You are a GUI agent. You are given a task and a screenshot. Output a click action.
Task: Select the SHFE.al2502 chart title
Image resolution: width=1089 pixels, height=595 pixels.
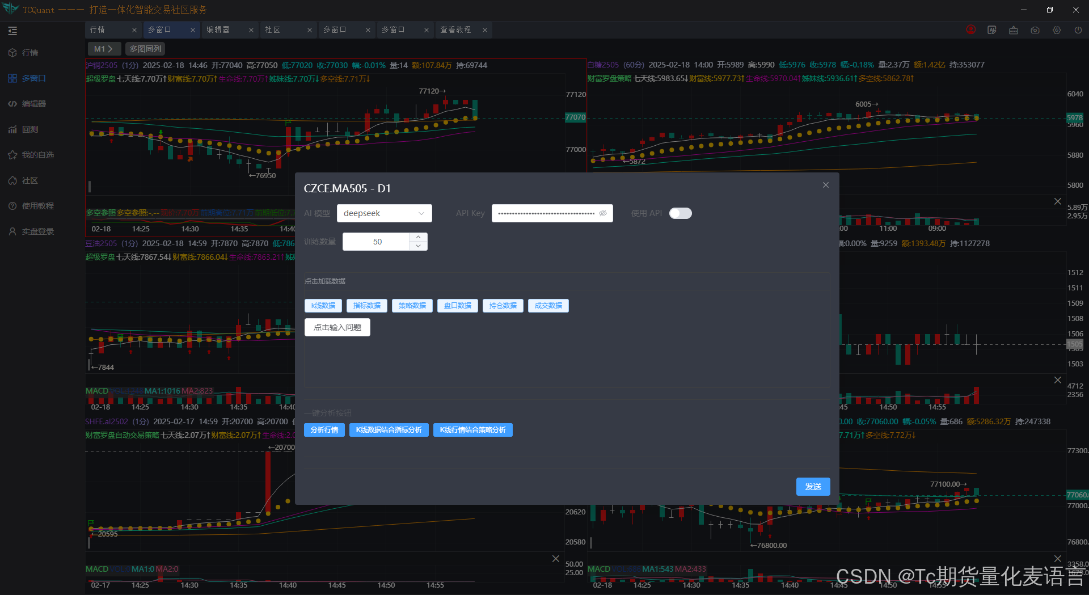click(107, 421)
